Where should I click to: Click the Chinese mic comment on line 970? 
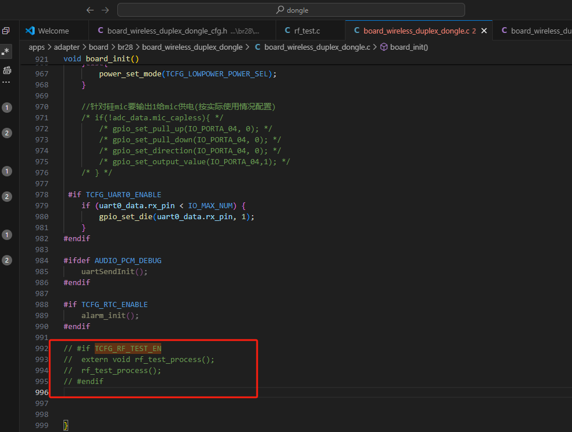coord(179,106)
